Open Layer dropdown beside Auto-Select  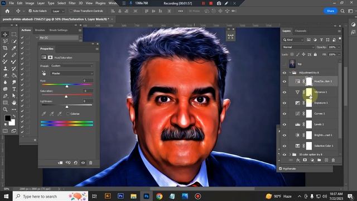(x=57, y=11)
